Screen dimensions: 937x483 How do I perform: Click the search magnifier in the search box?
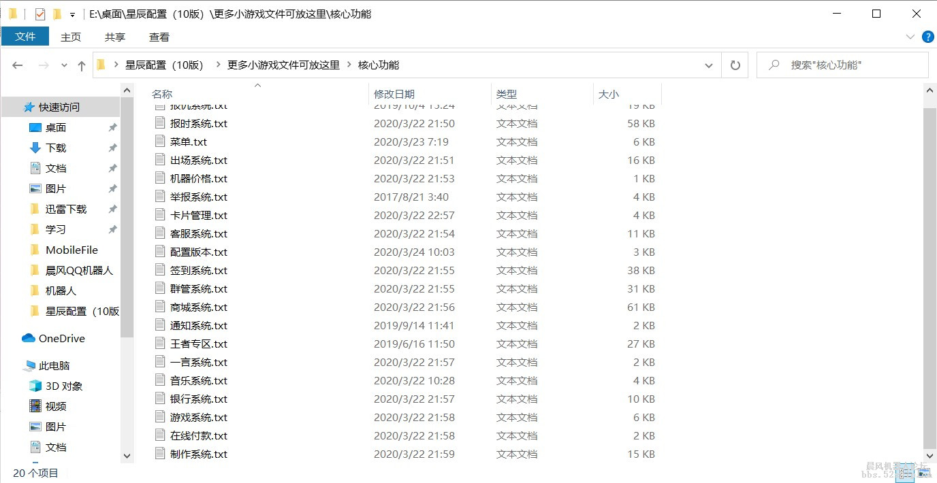pos(773,65)
